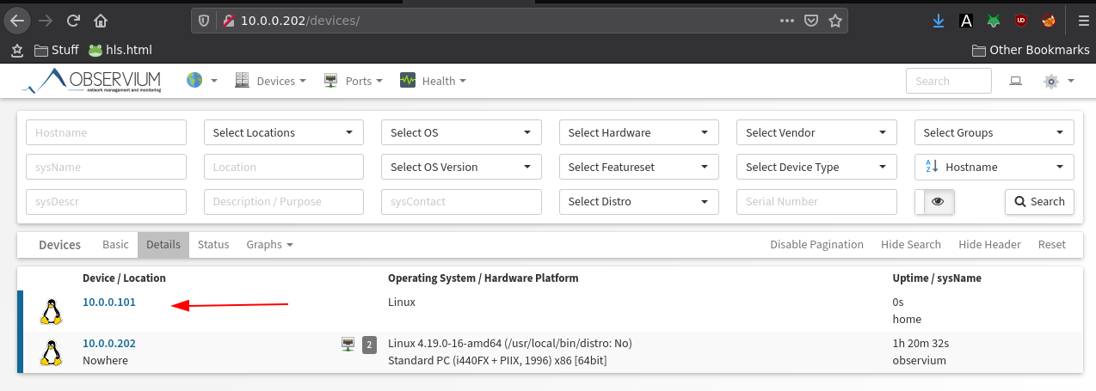Screen dimensions: 1096x391
Task: Toggle the eye visibility button
Action: click(x=939, y=202)
